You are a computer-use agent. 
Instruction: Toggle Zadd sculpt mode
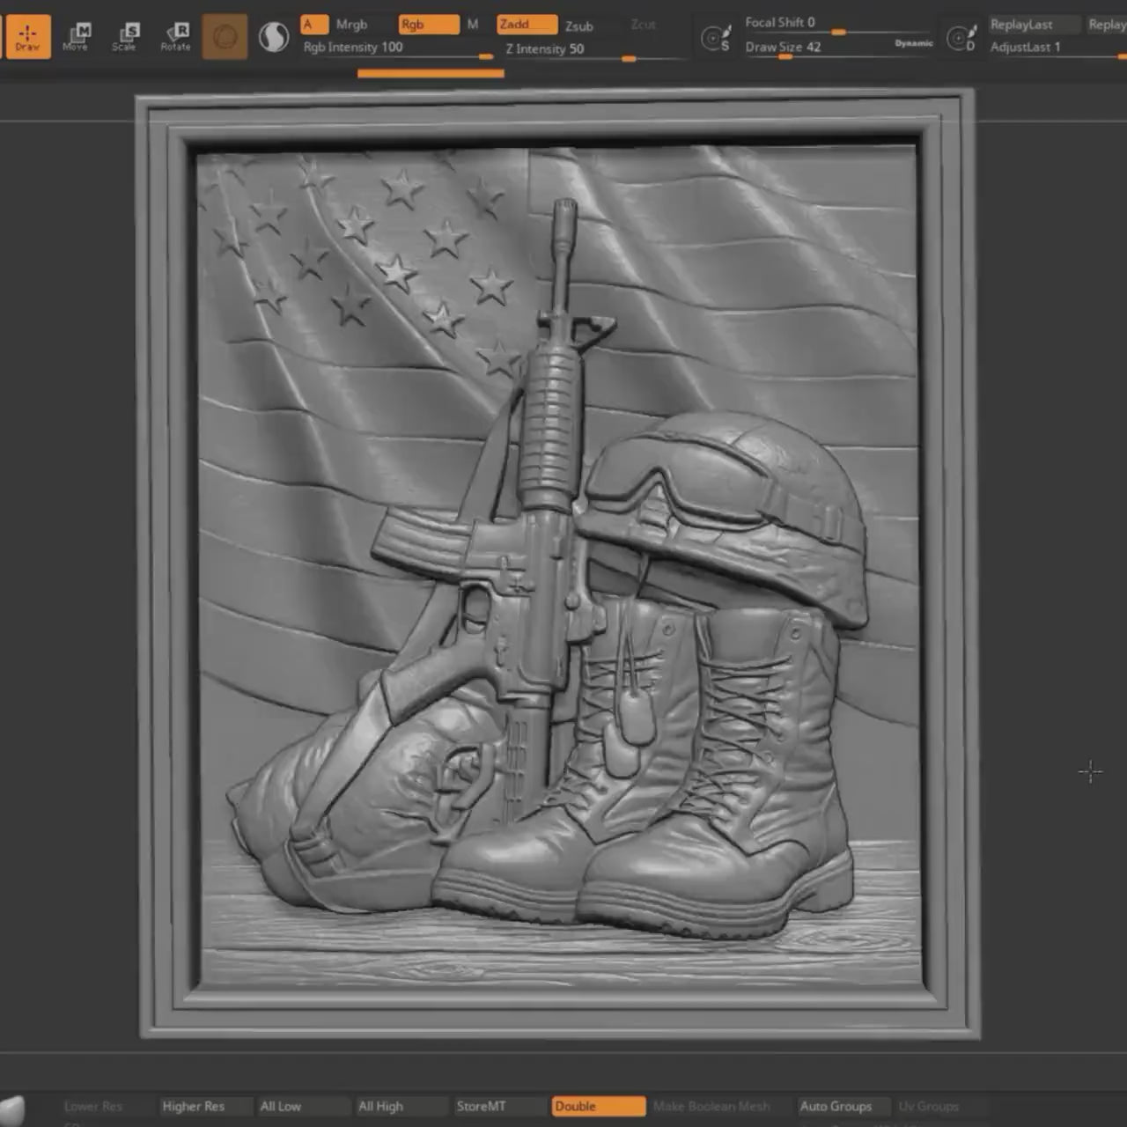pos(527,25)
